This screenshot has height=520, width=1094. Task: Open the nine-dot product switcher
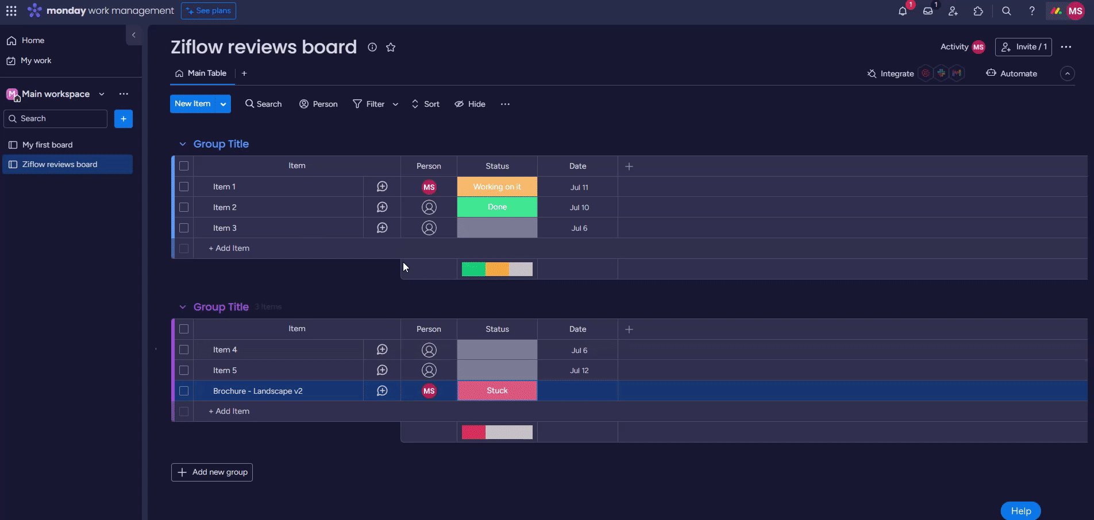[11, 11]
